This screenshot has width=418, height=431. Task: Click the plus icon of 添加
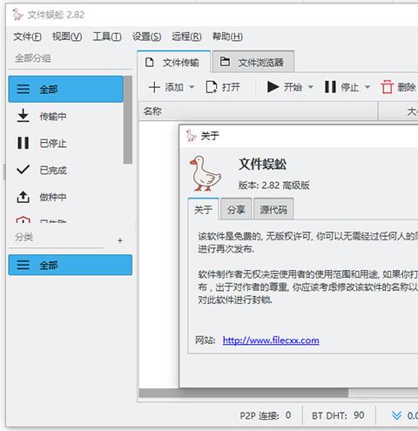(x=154, y=87)
